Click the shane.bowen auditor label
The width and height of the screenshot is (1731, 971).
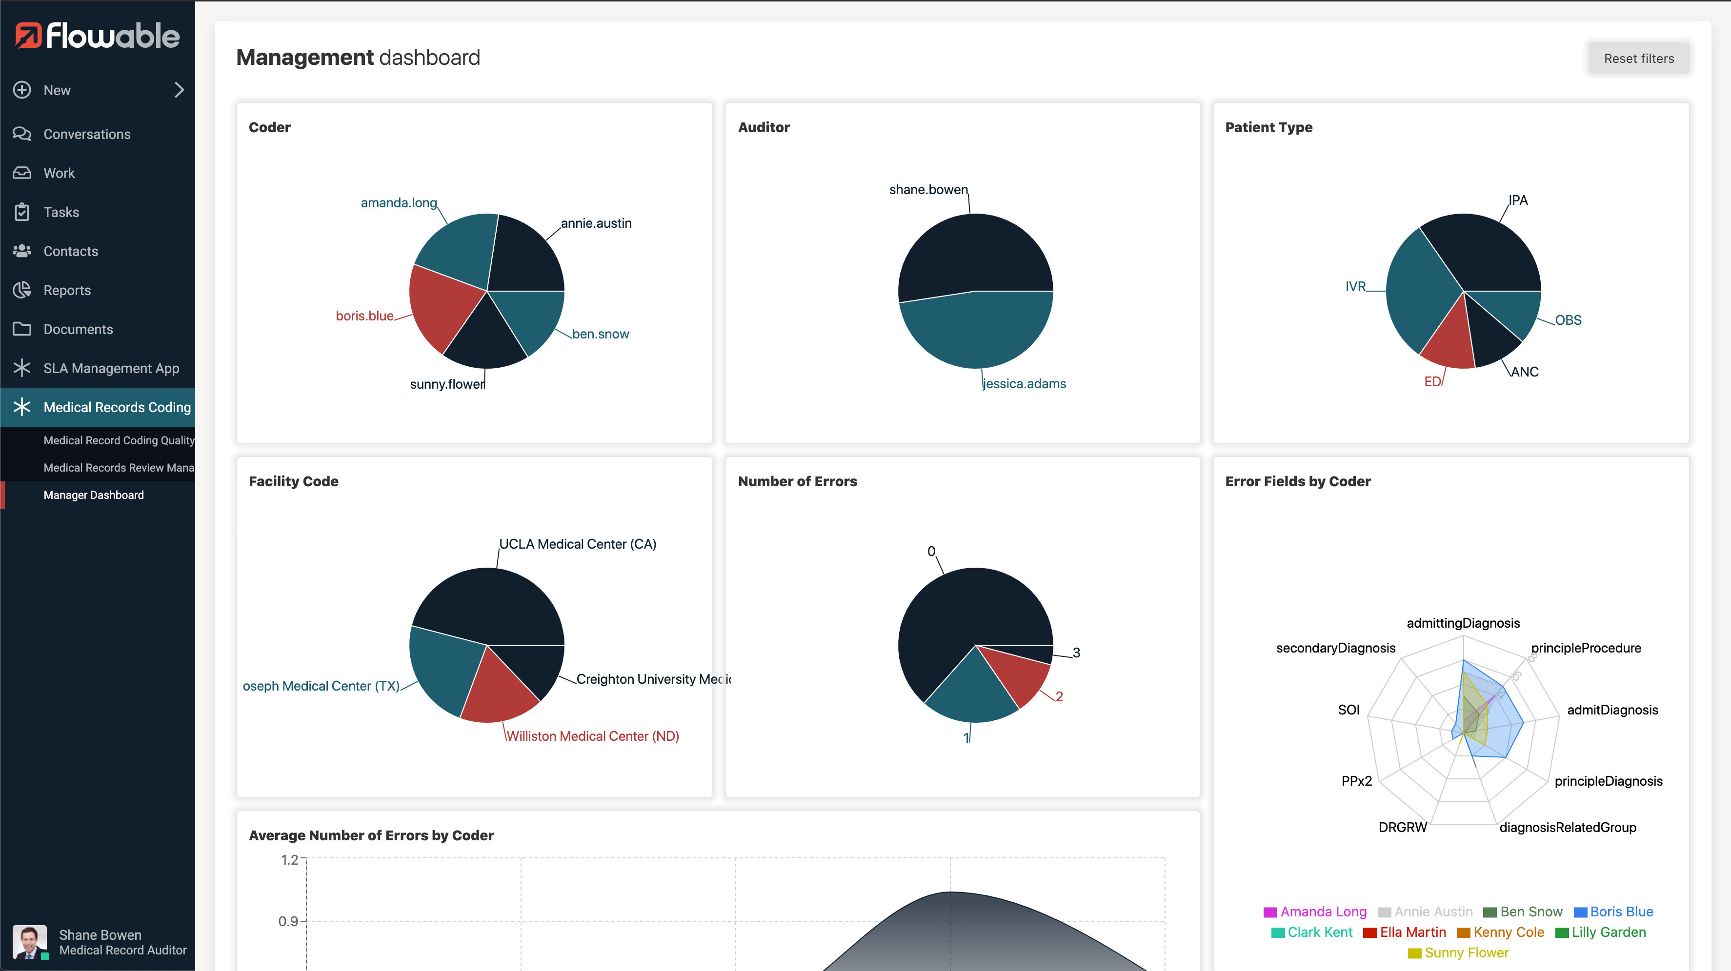point(928,189)
